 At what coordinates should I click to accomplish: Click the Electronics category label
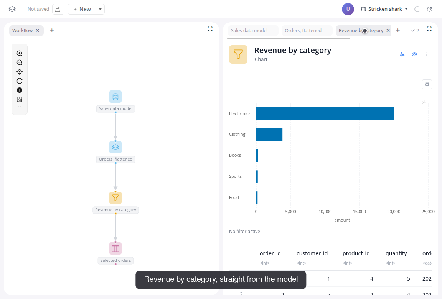click(239, 113)
